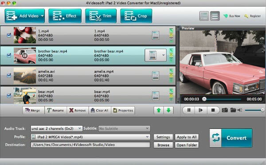Select the bear.mp4 thumbnail
Viewport: 266px width, 165px height.
pyautogui.click(x=25, y=96)
